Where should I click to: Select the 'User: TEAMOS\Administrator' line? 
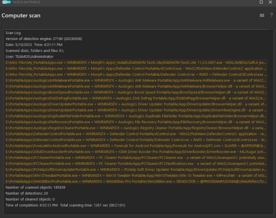30,57
